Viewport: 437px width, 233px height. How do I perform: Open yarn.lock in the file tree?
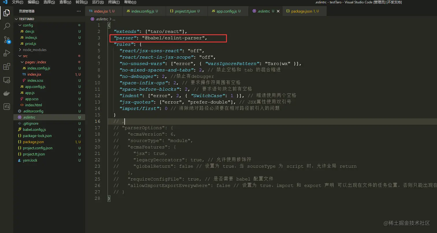tap(49, 160)
